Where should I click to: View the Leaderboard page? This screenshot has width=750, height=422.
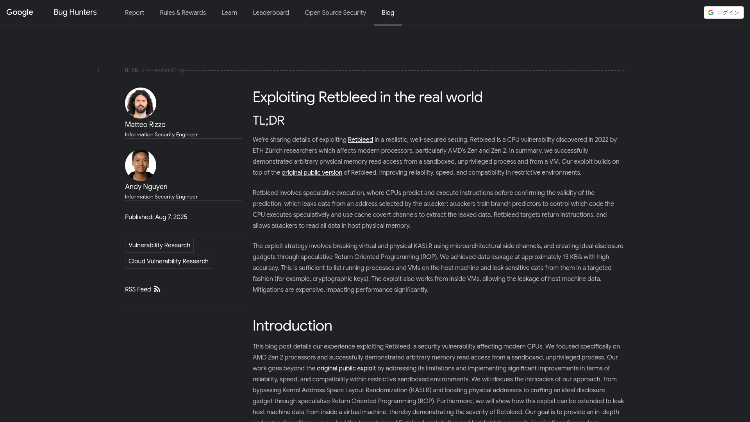tap(271, 13)
